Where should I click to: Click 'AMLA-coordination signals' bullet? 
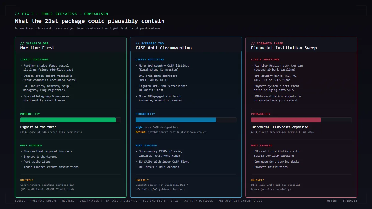276,98
